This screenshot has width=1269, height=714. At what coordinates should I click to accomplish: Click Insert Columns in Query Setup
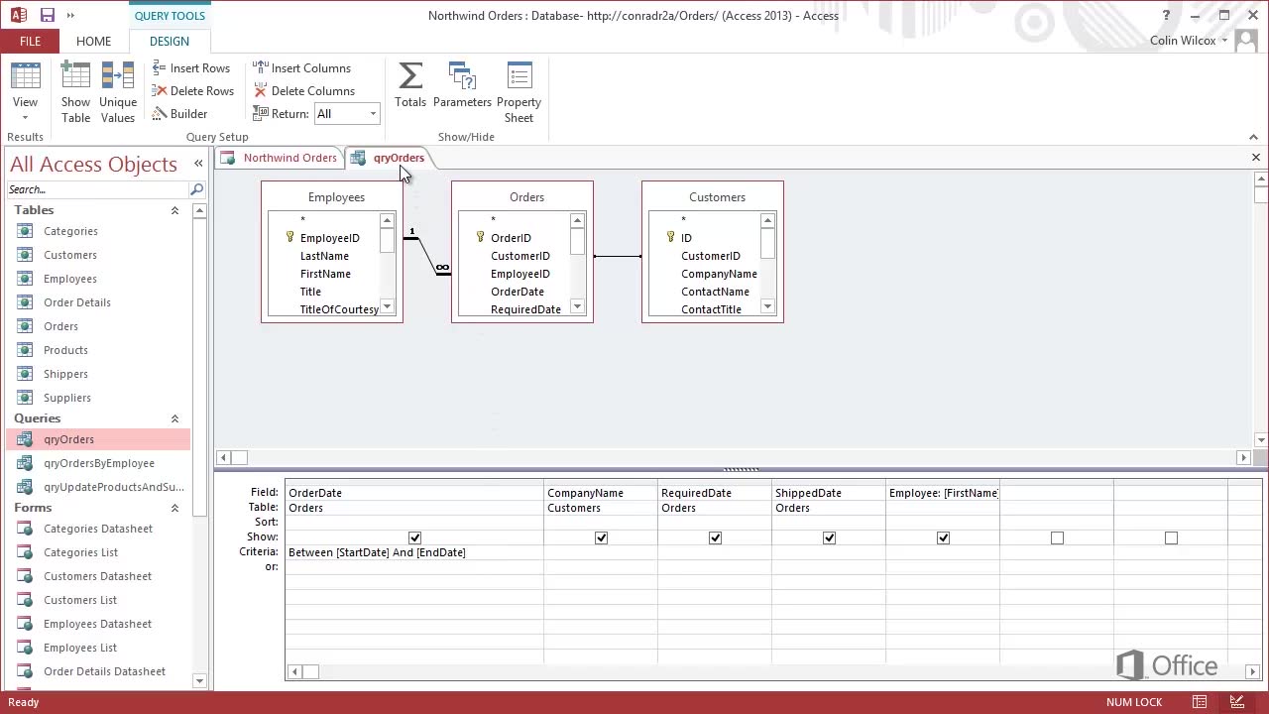point(301,68)
